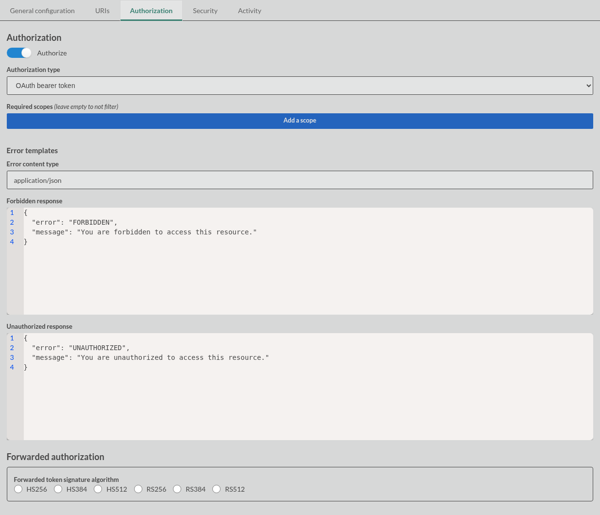Click the Forwarded token signature algorithm label
The width and height of the screenshot is (600, 515).
pyautogui.click(x=67, y=479)
